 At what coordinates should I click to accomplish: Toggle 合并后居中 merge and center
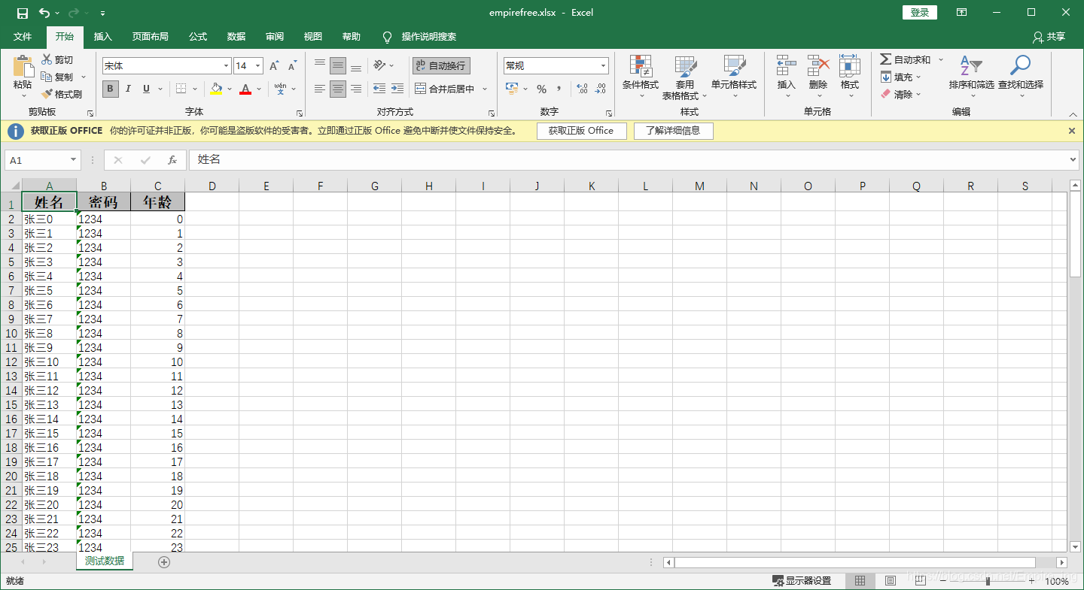click(447, 89)
